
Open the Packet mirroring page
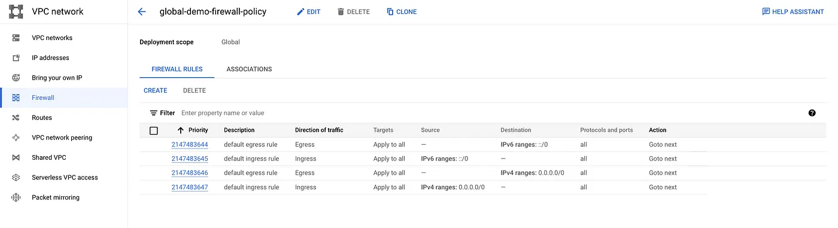56,197
